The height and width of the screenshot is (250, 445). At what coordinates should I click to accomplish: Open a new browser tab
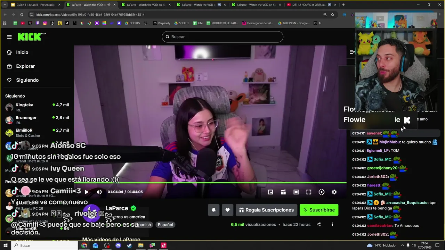pyautogui.click(x=343, y=5)
